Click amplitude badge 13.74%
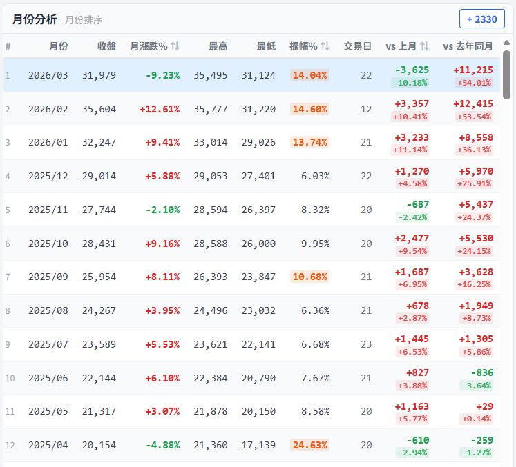 [309, 142]
